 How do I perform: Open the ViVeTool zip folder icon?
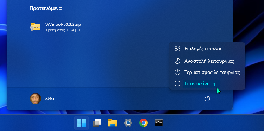coord(36,27)
